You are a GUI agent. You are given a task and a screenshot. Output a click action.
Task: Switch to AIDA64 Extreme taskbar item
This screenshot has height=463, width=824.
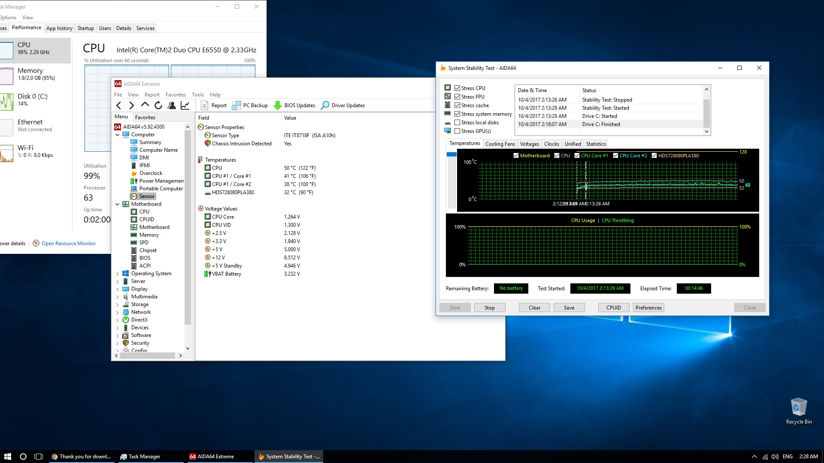[x=219, y=457]
